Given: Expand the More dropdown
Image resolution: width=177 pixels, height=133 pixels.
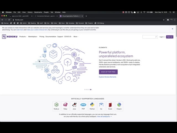Looking at the screenshot, I should click(76, 37).
